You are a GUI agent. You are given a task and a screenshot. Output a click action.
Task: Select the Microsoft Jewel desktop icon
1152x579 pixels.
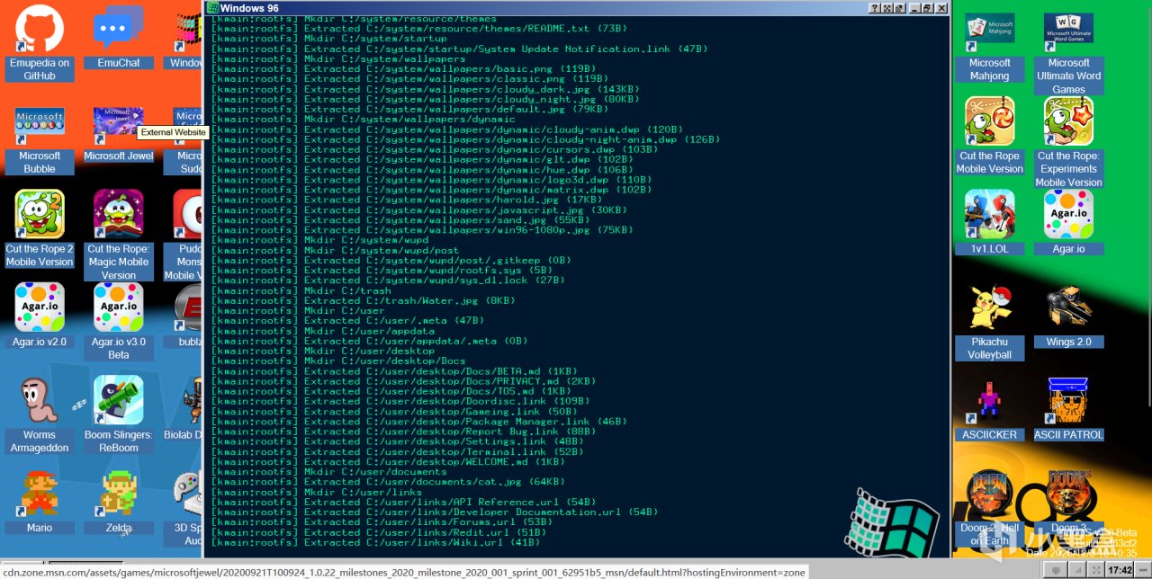click(x=118, y=135)
